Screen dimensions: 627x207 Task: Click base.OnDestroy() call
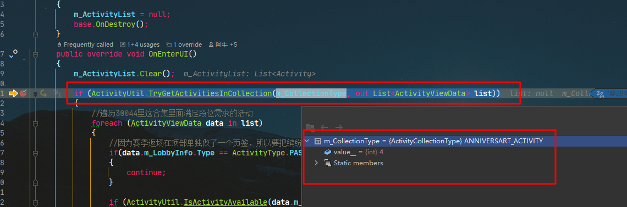[x=111, y=24]
